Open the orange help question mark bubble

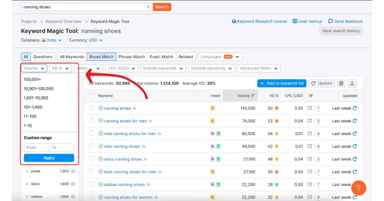(x=358, y=188)
